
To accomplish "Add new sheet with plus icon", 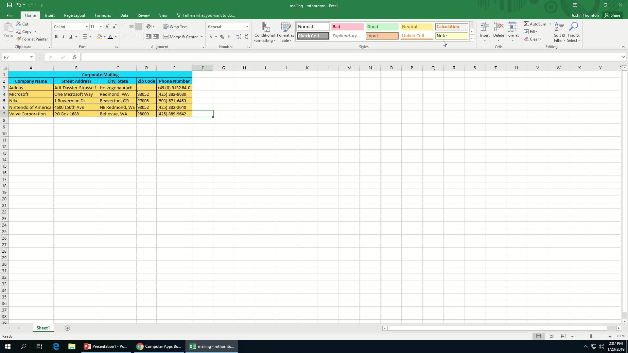I will pyautogui.click(x=67, y=328).
